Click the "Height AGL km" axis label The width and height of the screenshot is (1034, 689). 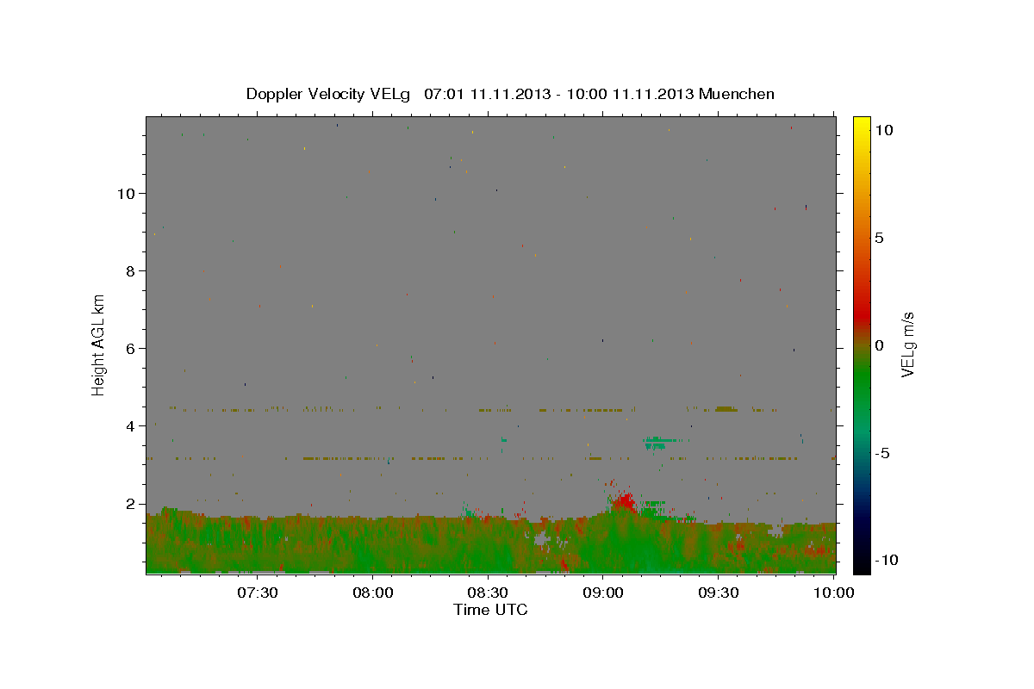point(98,344)
